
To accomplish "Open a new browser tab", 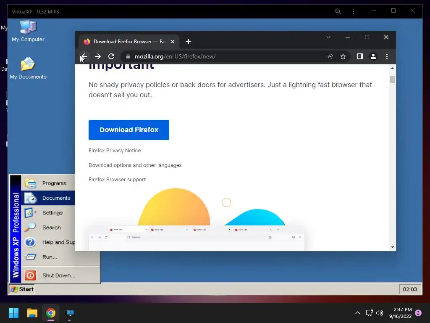I will pyautogui.click(x=189, y=42).
